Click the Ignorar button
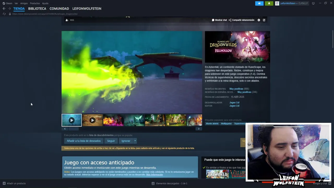 [x=126, y=141]
